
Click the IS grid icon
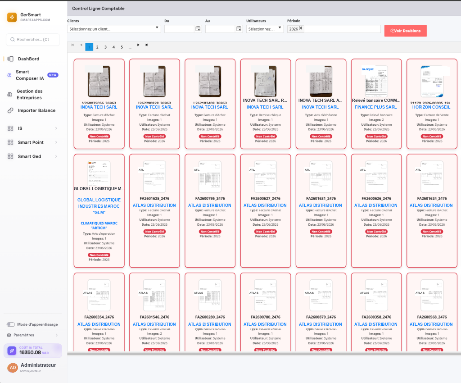tap(10, 128)
